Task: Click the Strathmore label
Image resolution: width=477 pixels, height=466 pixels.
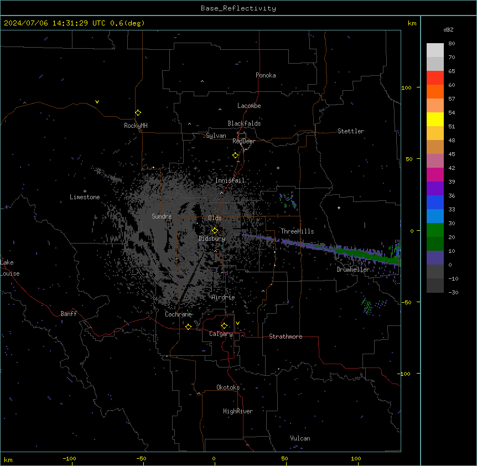Action: [x=286, y=336]
